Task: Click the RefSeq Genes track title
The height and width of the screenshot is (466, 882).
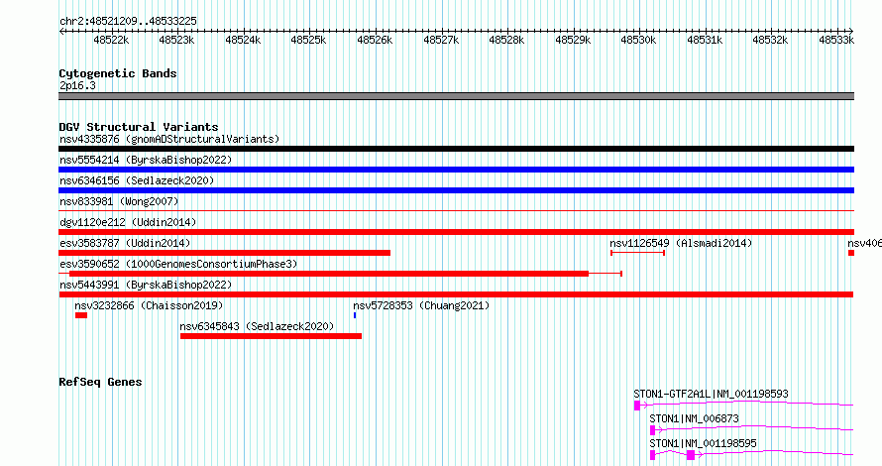Action: [100, 382]
